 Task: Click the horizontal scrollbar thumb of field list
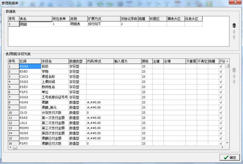click(15, 147)
